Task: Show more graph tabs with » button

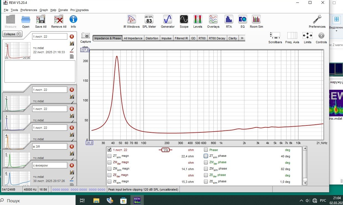Action: coord(242,38)
